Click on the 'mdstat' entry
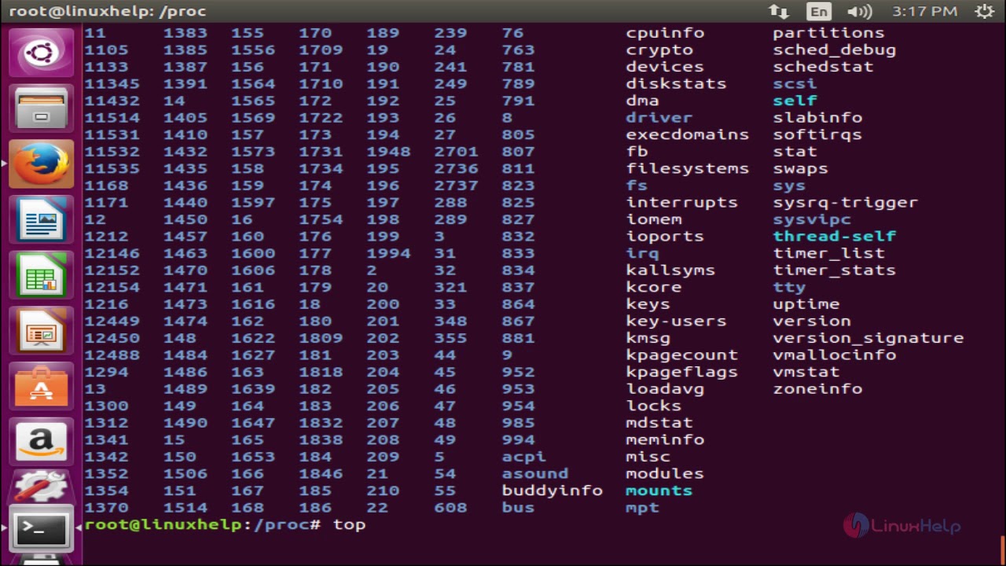This screenshot has width=1006, height=566. [659, 422]
